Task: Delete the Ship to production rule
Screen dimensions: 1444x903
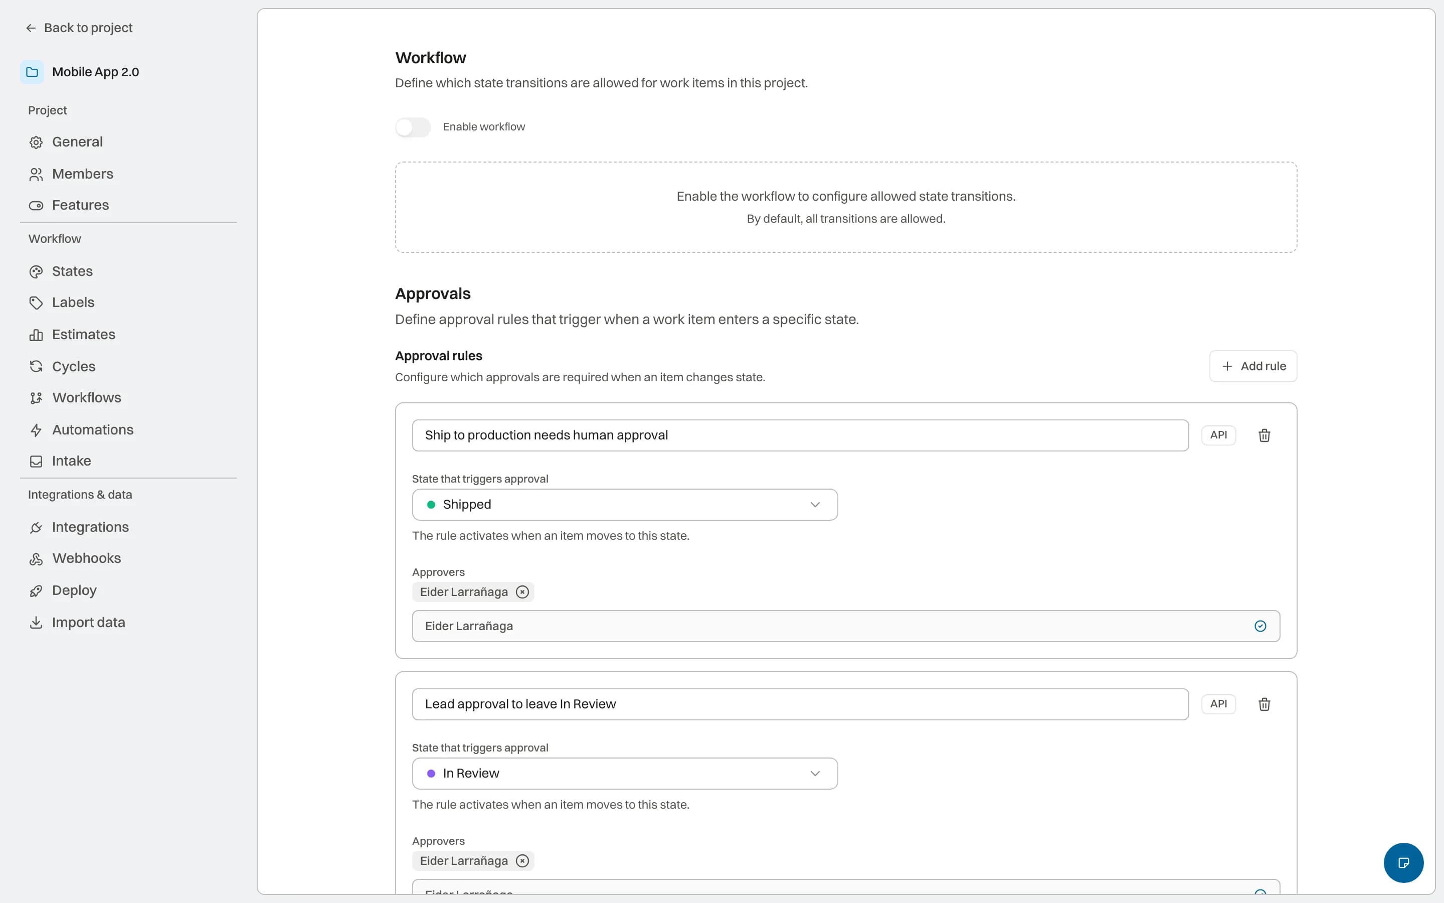Action: click(x=1264, y=435)
